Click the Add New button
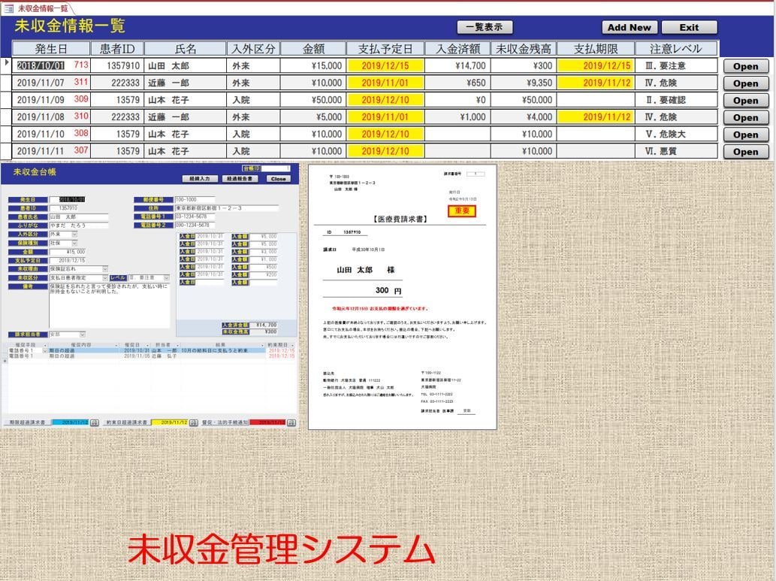 click(630, 27)
